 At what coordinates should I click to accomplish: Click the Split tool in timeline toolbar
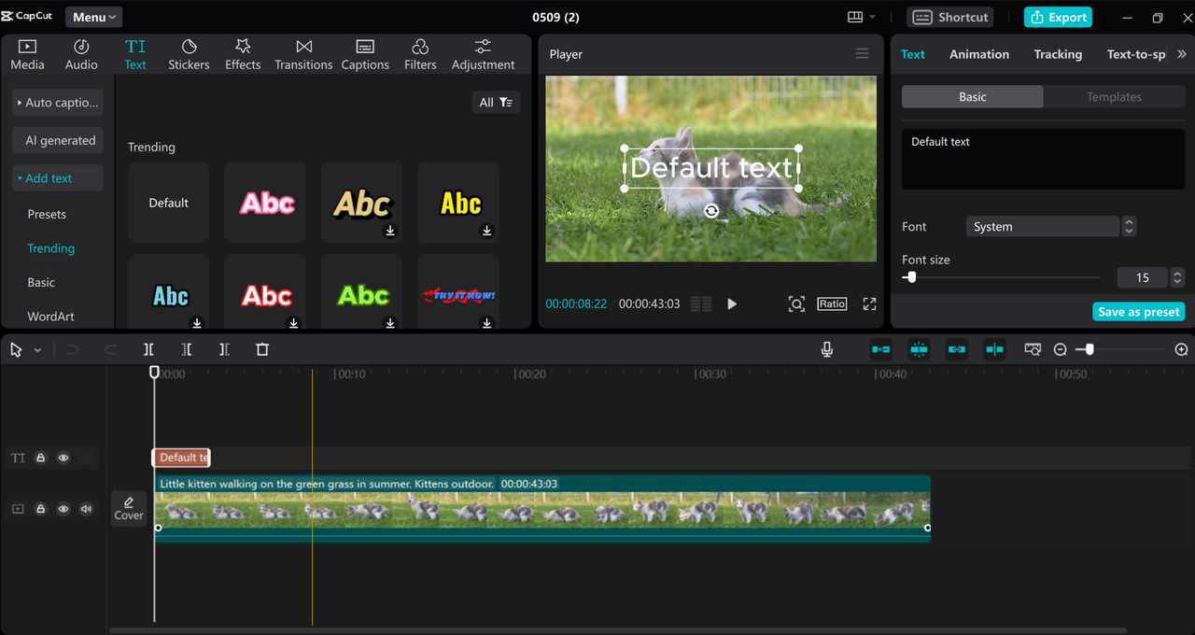click(148, 349)
